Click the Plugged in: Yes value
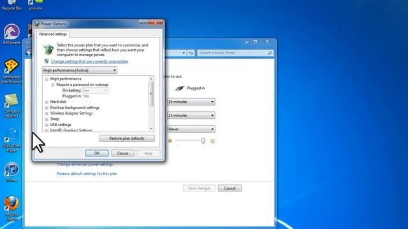The width and height of the screenshot is (408, 229). click(x=86, y=96)
